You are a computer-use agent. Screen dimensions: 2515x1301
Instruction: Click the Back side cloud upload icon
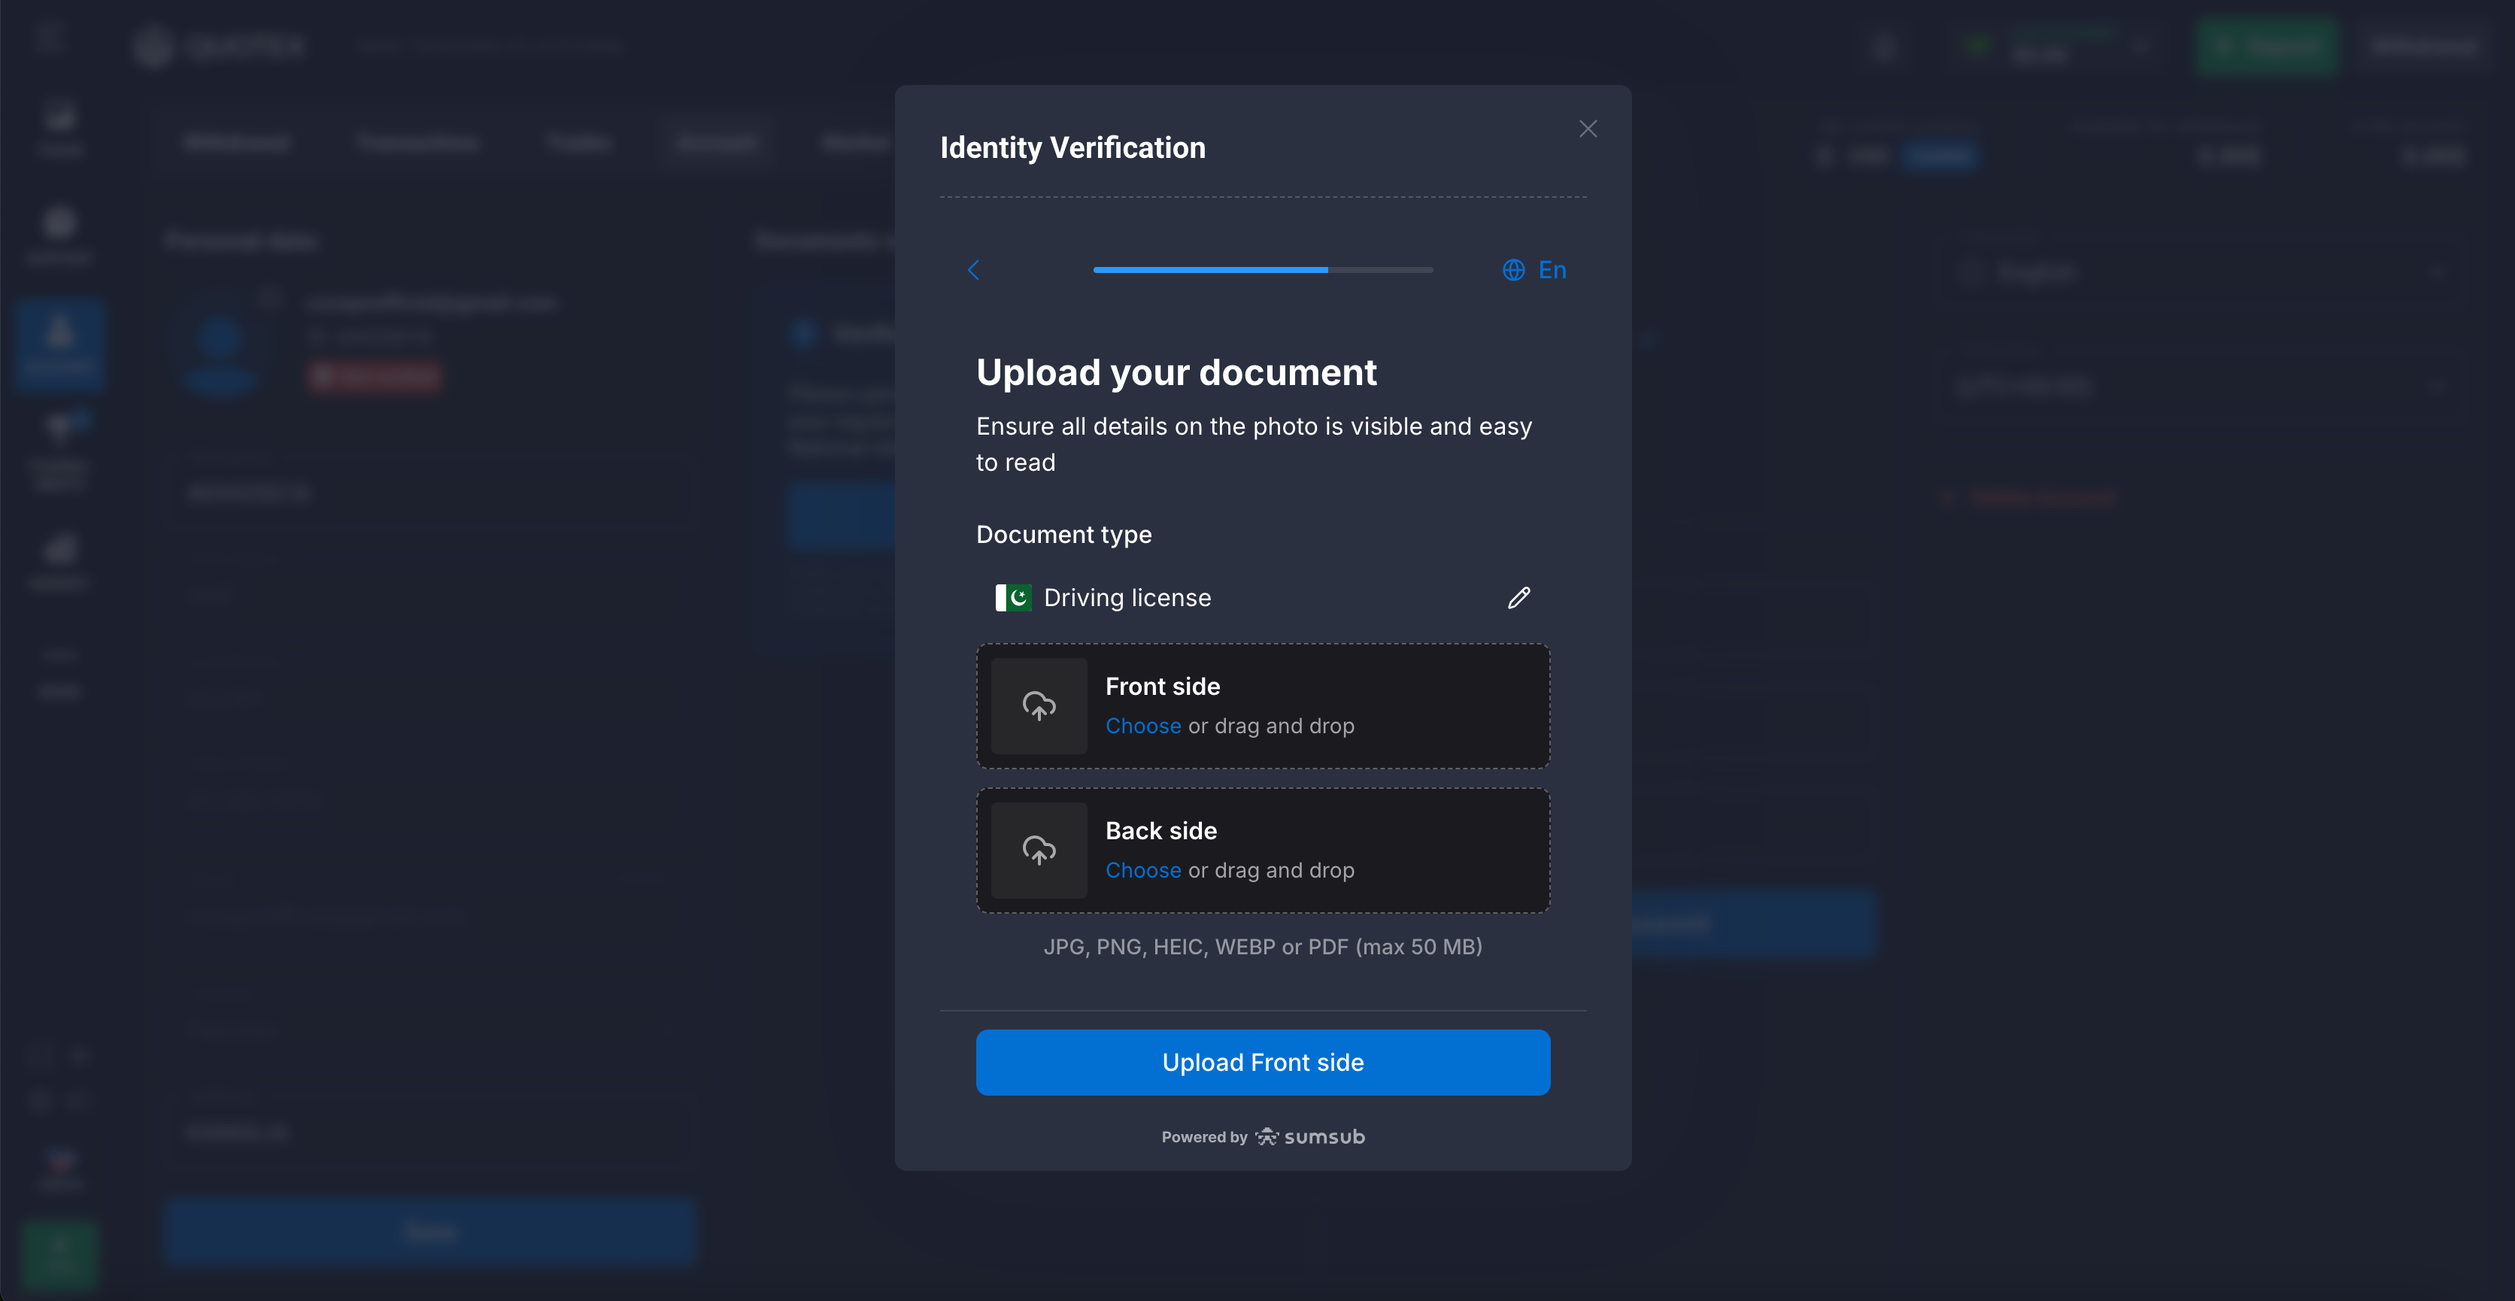click(1039, 850)
